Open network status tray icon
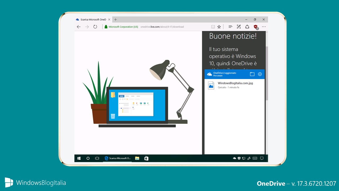This screenshot has width=339, height=191. [244, 158]
